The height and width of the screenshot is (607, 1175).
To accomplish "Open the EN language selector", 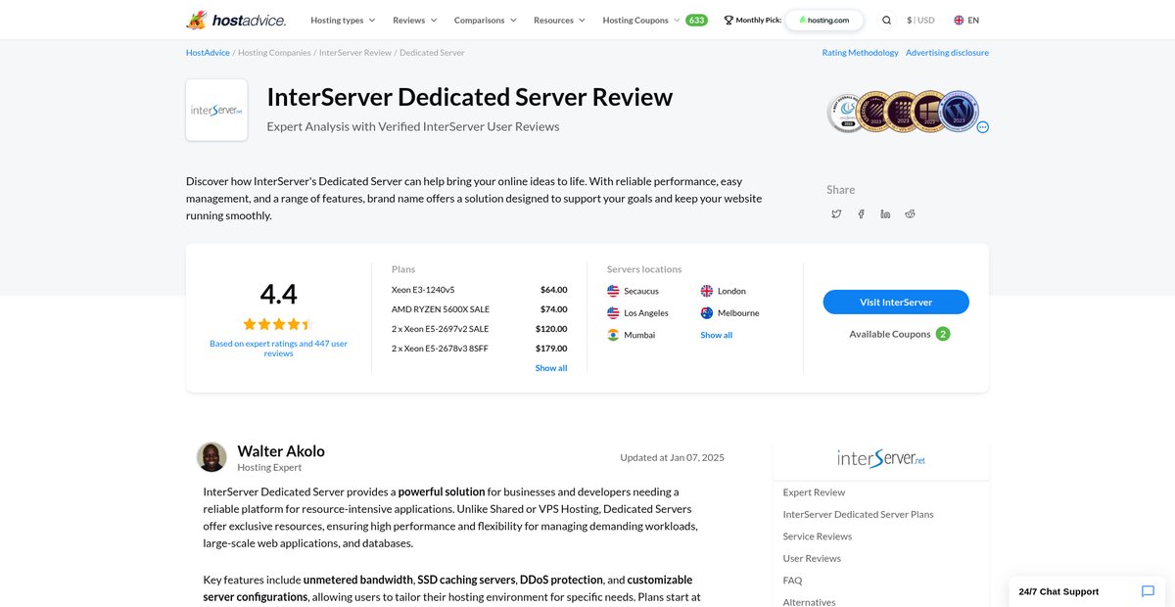I will 966,20.
